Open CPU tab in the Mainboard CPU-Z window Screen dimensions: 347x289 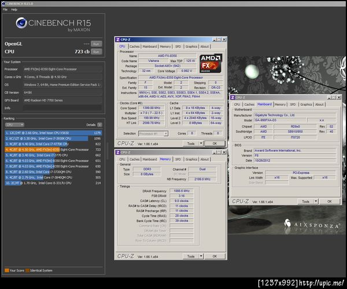click(x=237, y=104)
